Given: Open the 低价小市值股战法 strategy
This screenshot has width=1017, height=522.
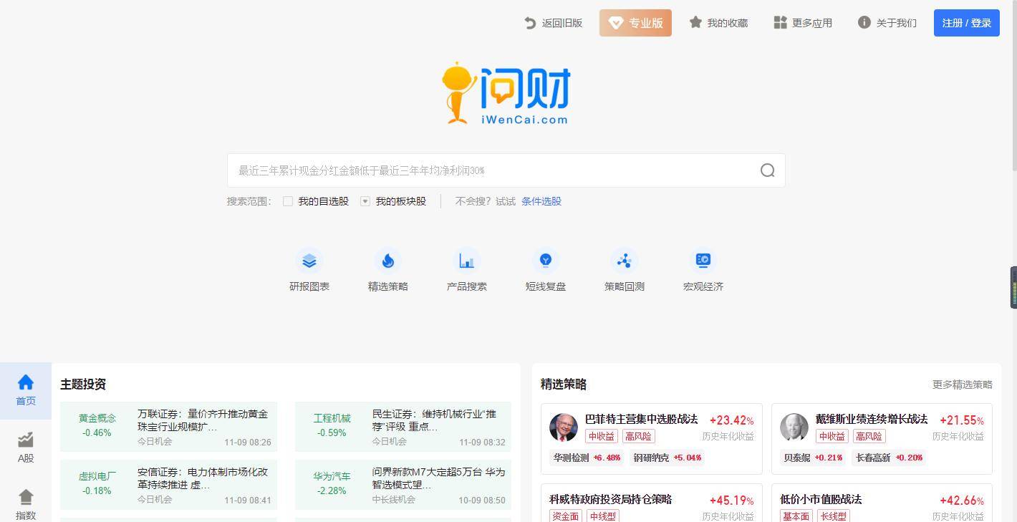Looking at the screenshot, I should pos(821,499).
